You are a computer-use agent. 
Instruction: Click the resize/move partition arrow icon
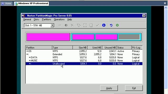coord(60,25)
